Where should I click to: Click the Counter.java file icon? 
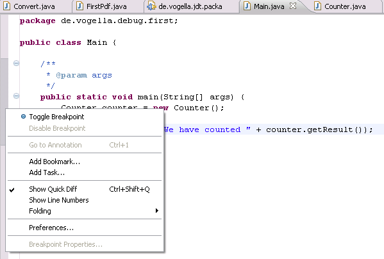coord(317,6)
